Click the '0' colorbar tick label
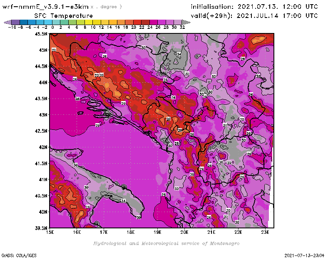 coord(52,27)
